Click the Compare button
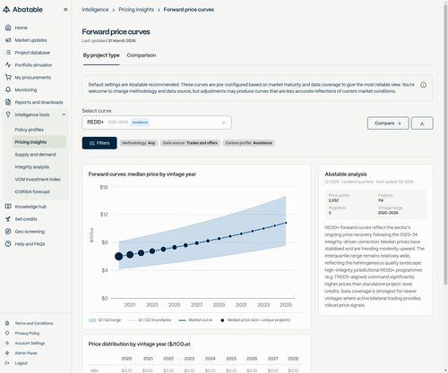The width and height of the screenshot is (448, 373). pyautogui.click(x=388, y=123)
